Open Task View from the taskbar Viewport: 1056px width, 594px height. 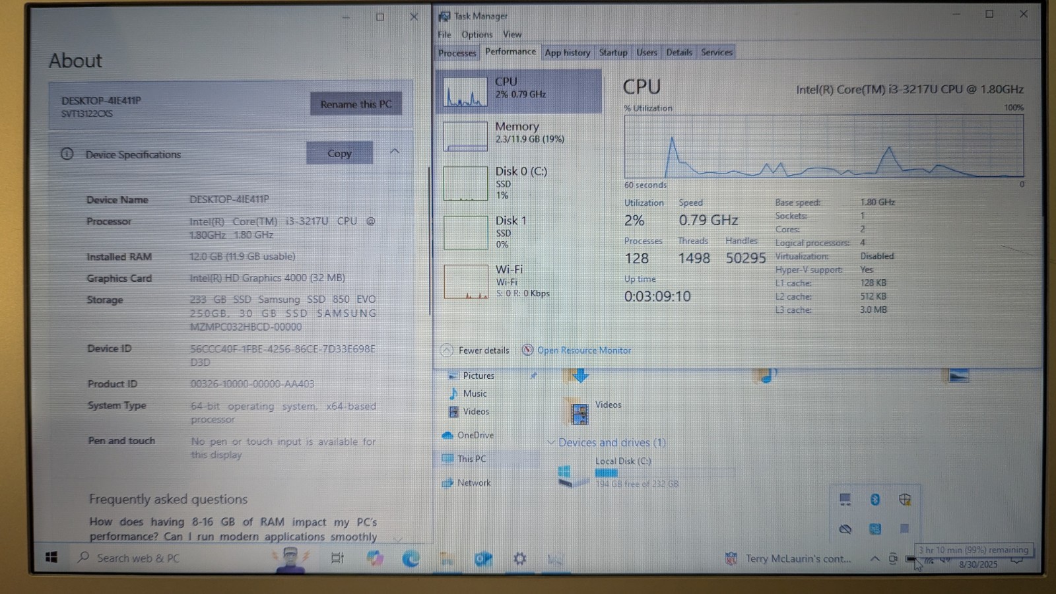[337, 558]
